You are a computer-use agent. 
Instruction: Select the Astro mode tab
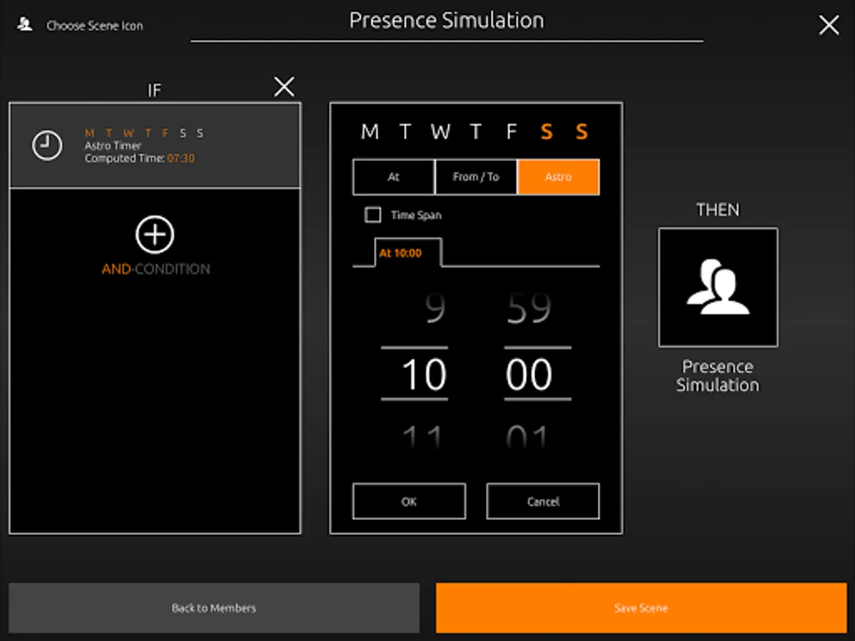[x=559, y=177]
